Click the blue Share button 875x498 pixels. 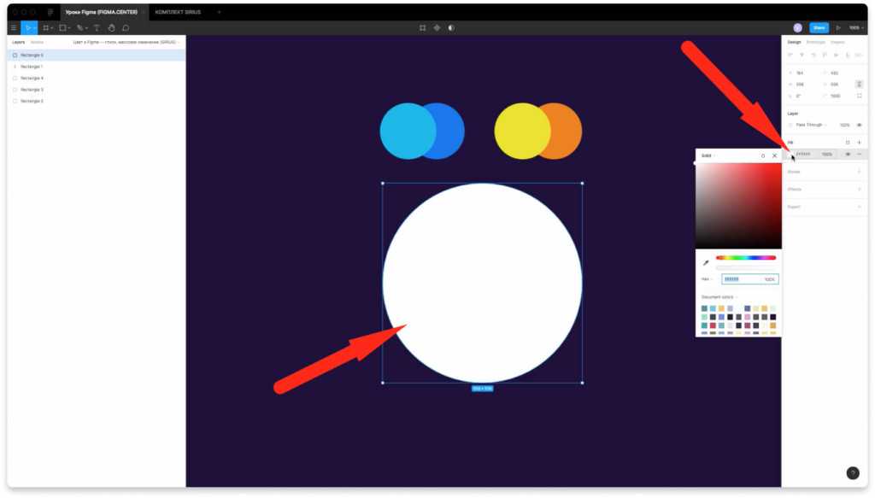click(819, 28)
